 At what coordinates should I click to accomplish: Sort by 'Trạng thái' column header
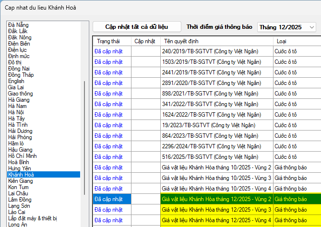click(x=107, y=41)
